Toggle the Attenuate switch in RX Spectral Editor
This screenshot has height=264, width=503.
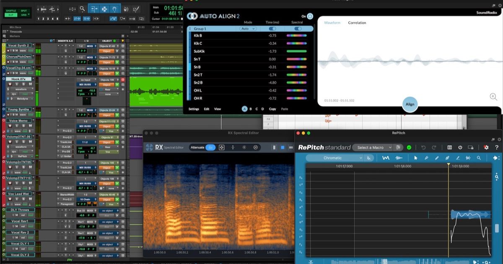(x=210, y=147)
